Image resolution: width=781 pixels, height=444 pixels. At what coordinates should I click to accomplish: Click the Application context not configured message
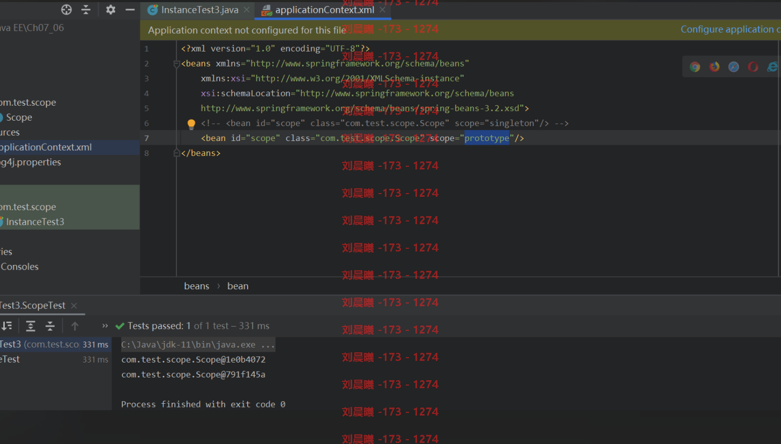[x=247, y=31]
